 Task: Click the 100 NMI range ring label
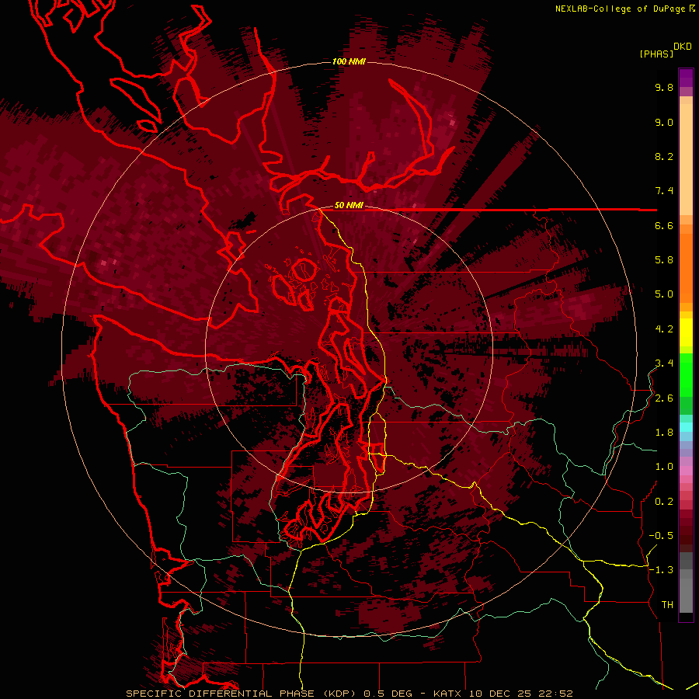point(349,61)
